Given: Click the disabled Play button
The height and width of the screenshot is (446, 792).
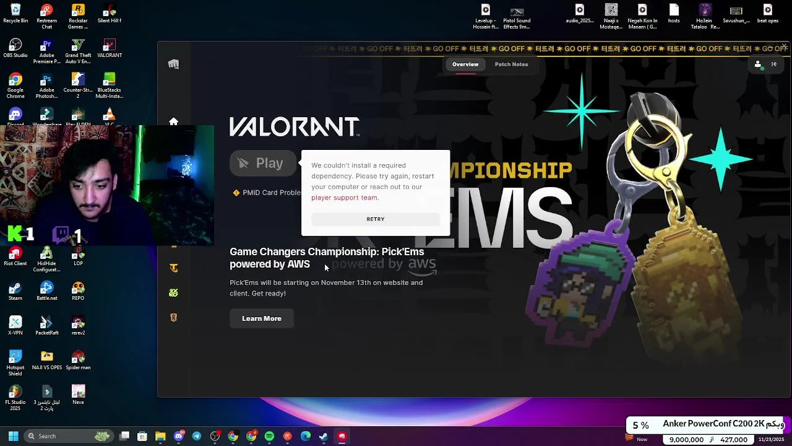Looking at the screenshot, I should coord(263,163).
